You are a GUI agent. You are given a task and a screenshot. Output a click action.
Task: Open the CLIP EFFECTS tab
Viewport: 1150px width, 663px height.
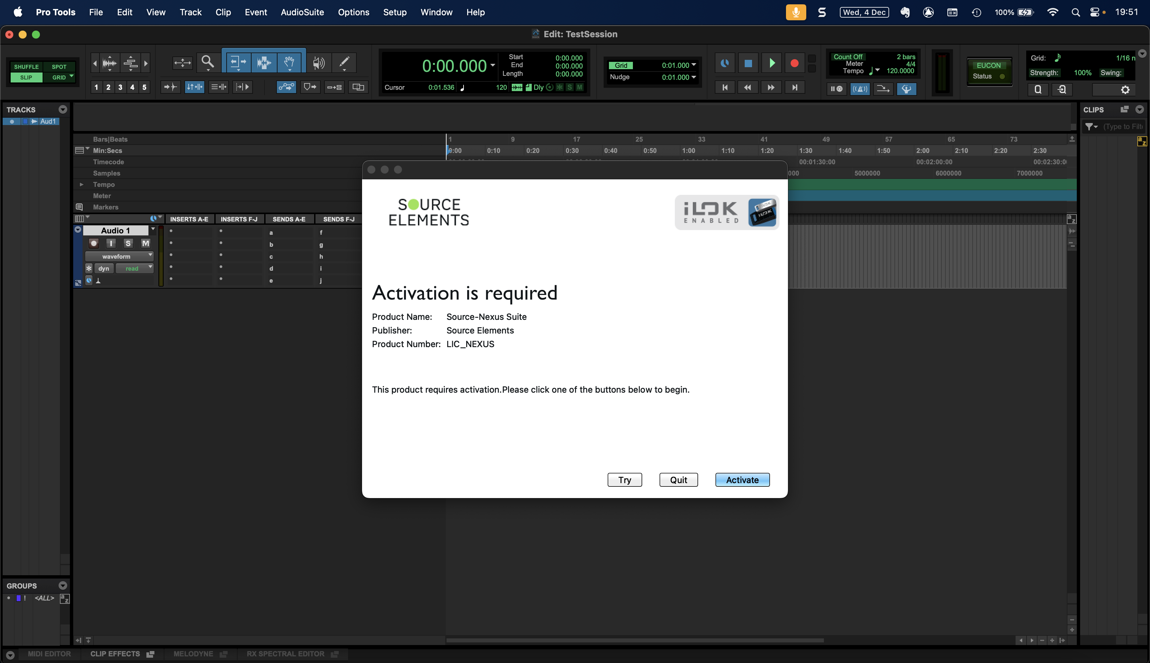(x=115, y=653)
